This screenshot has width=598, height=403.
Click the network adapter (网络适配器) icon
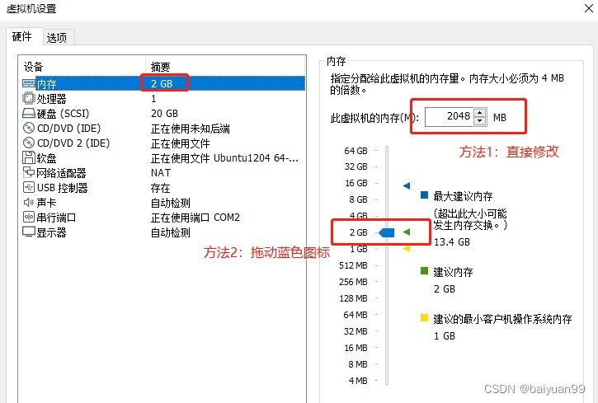tap(29, 172)
